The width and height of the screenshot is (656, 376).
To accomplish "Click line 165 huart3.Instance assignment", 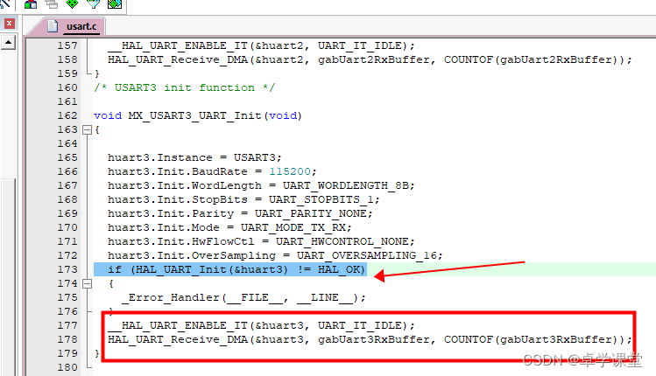I will (x=194, y=157).
